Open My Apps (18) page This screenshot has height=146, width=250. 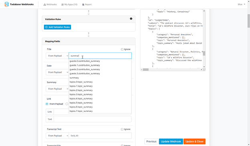click(x=70, y=4)
